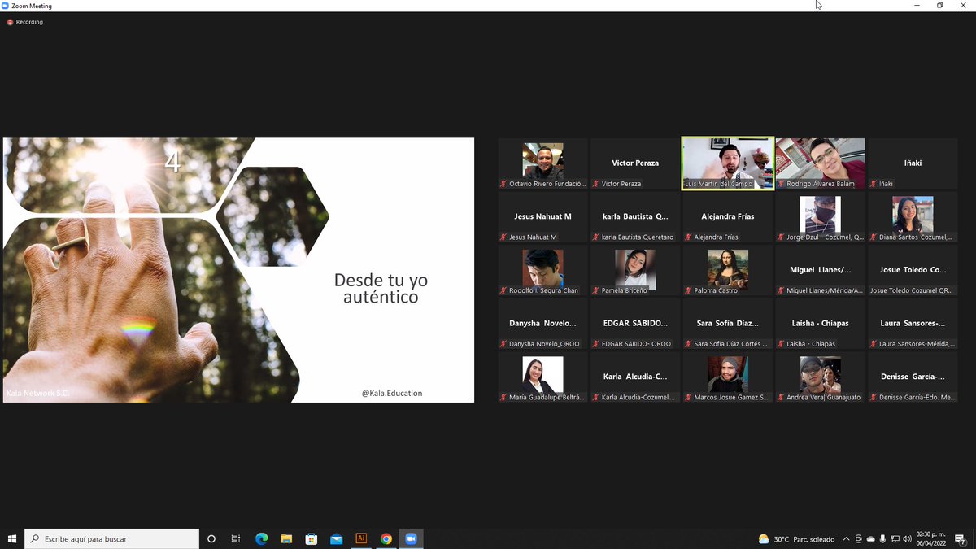Open Task View from the taskbar

pos(236,538)
